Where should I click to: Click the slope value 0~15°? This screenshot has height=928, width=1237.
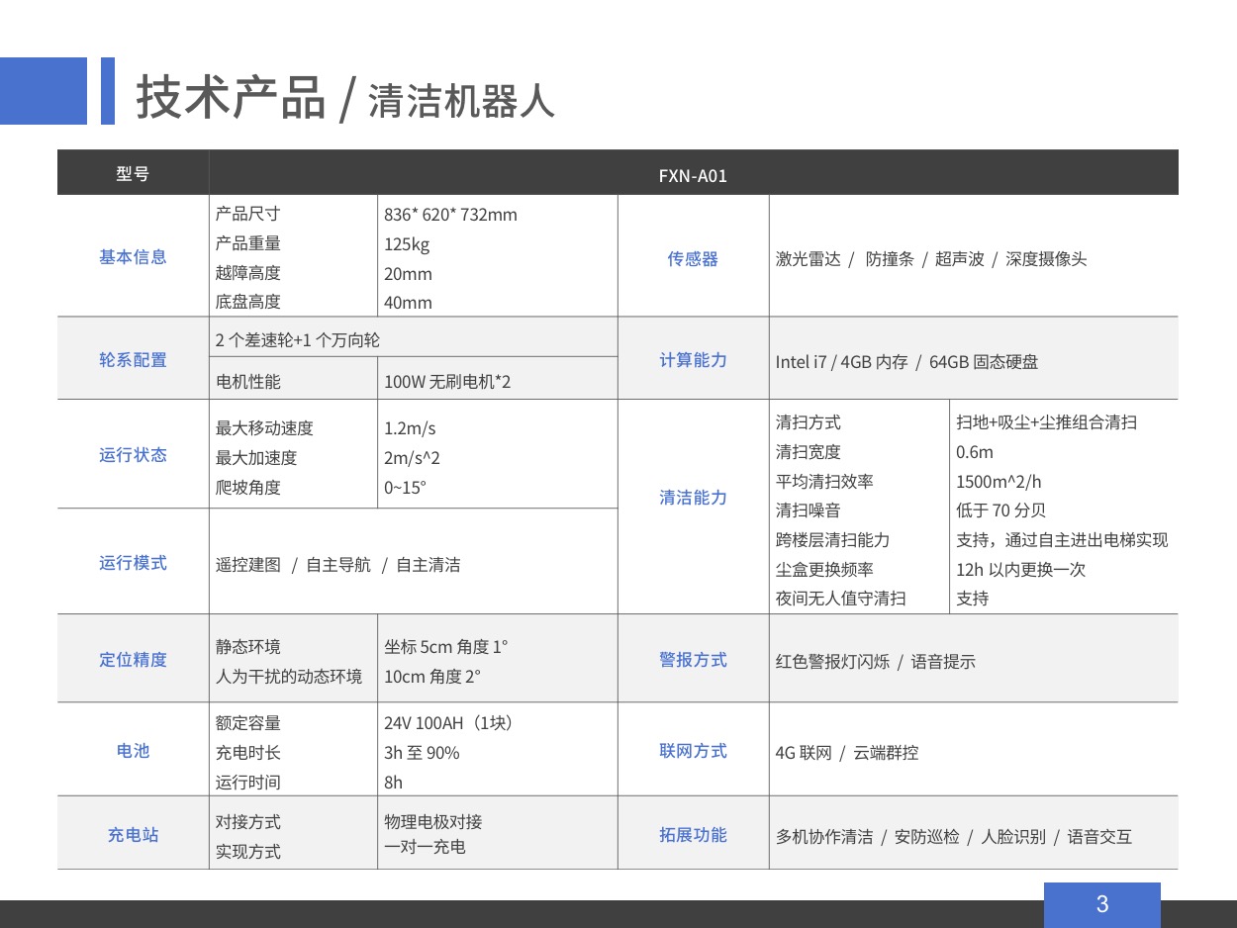click(408, 488)
